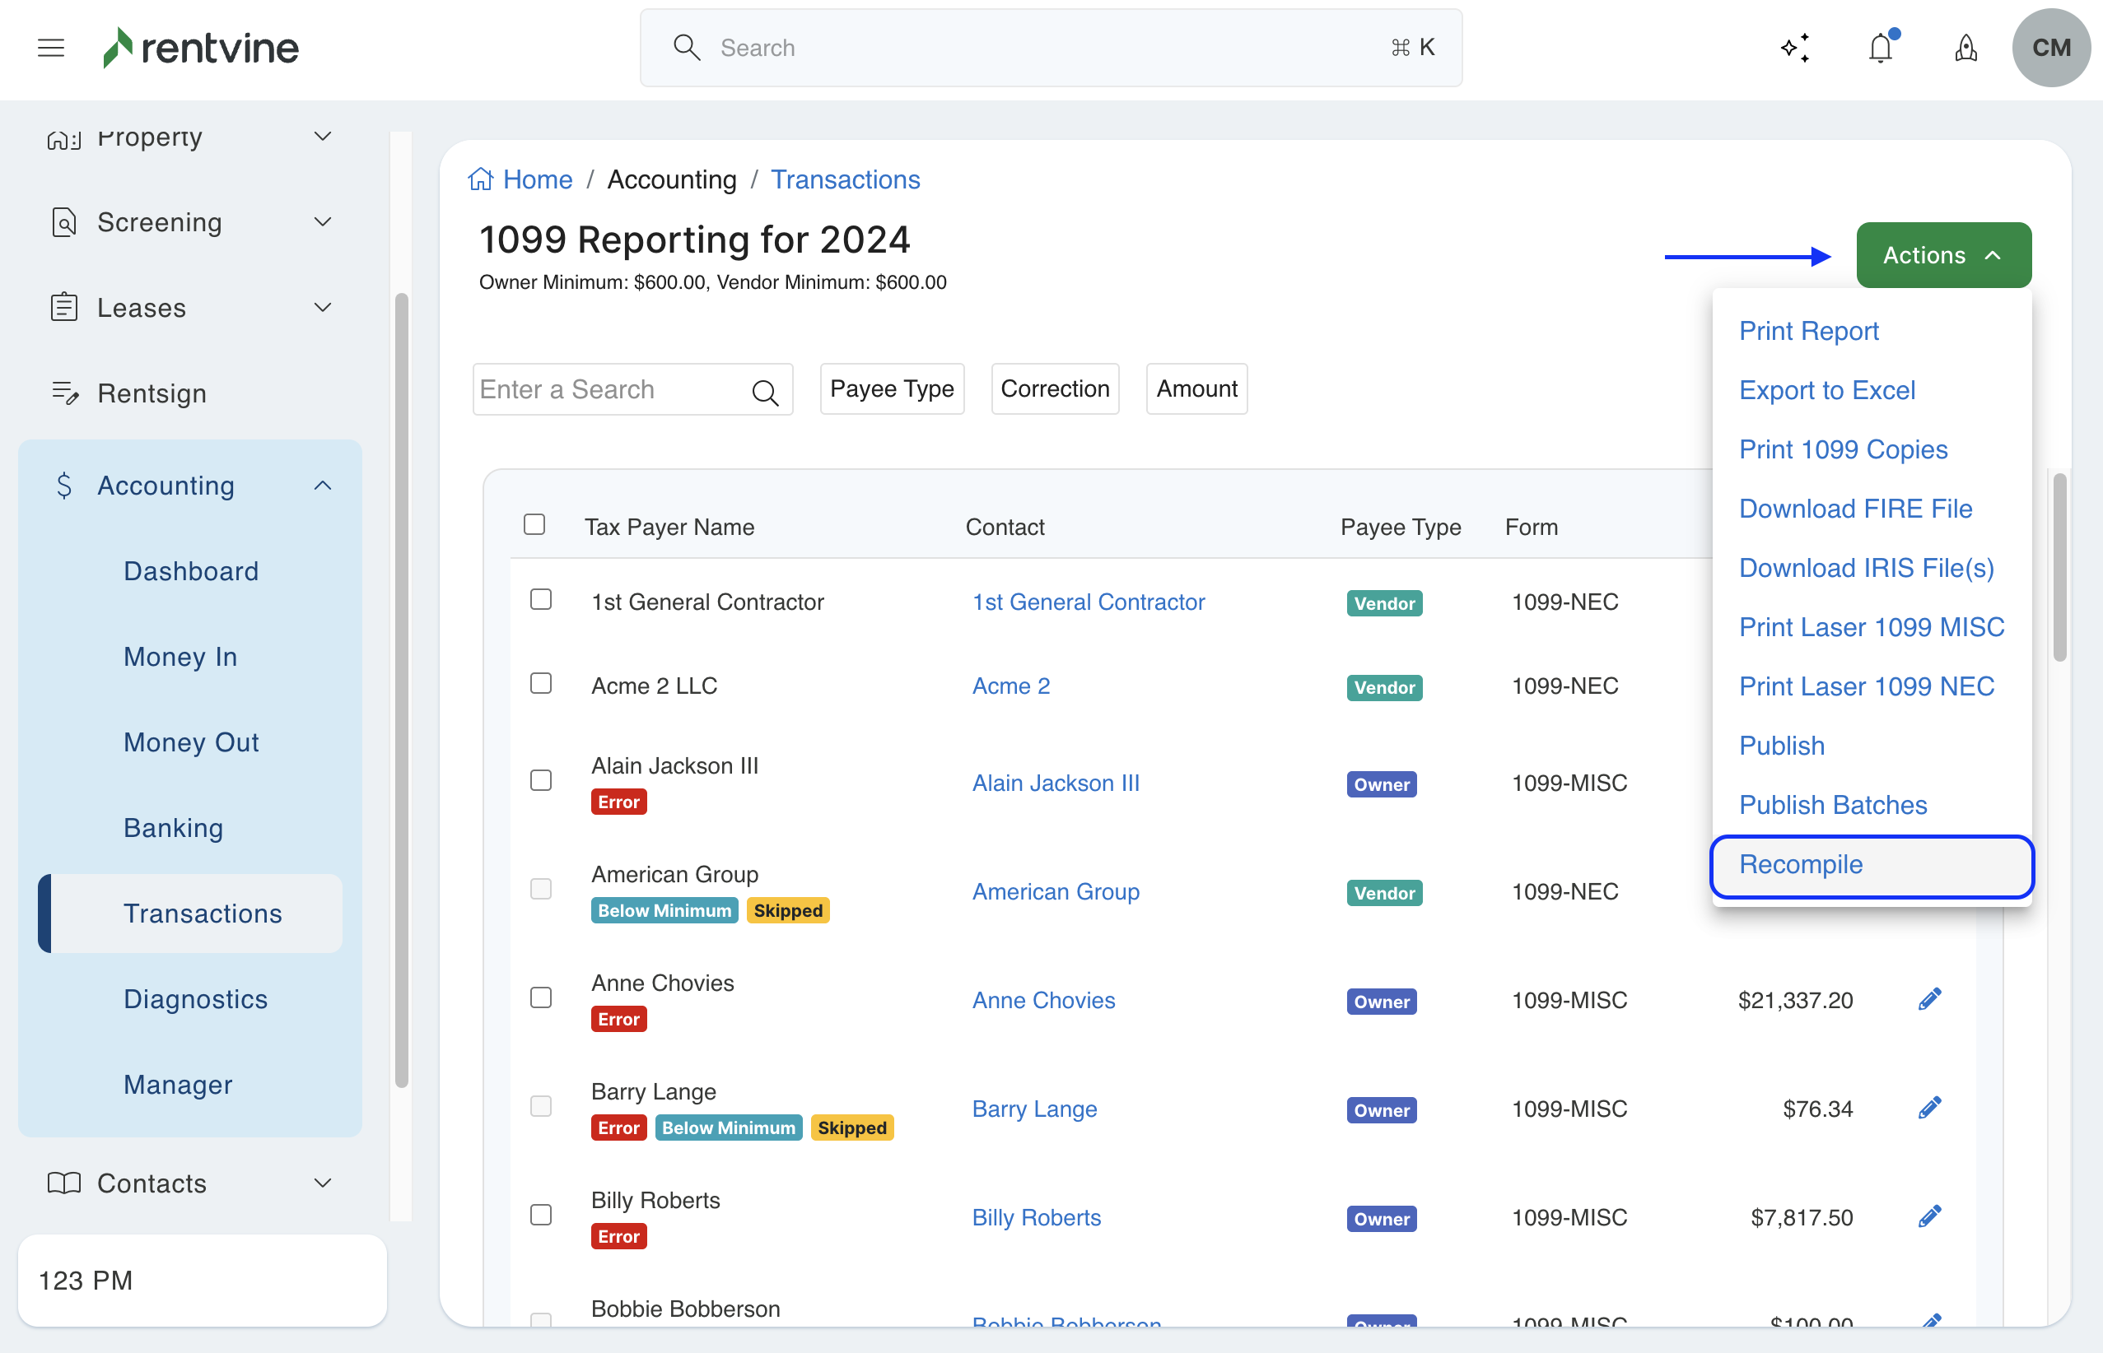
Task: Select the 1st General Contractor checkbox
Action: tap(540, 599)
